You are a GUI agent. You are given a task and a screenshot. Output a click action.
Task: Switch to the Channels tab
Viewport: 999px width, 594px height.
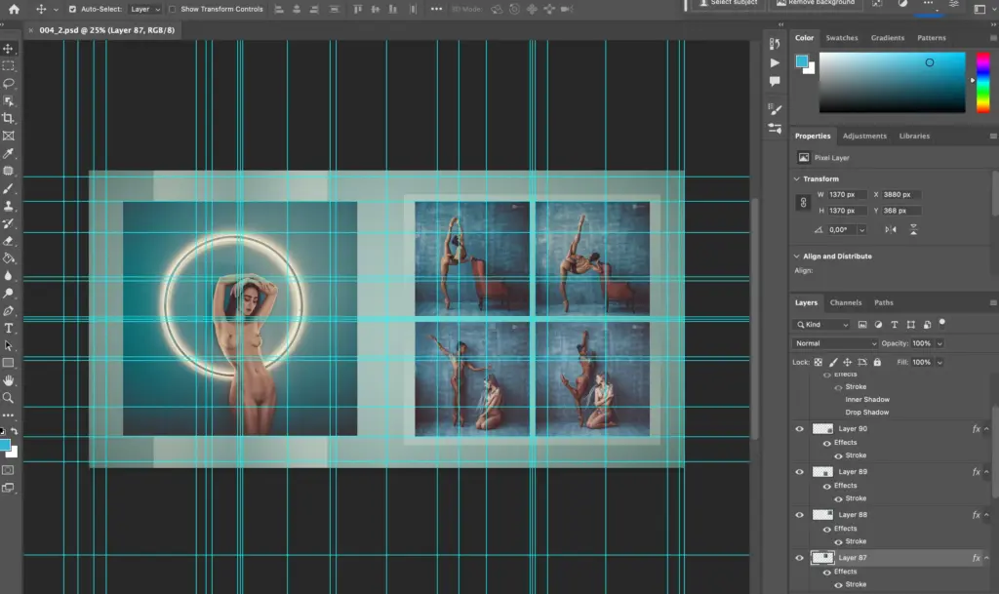click(846, 302)
